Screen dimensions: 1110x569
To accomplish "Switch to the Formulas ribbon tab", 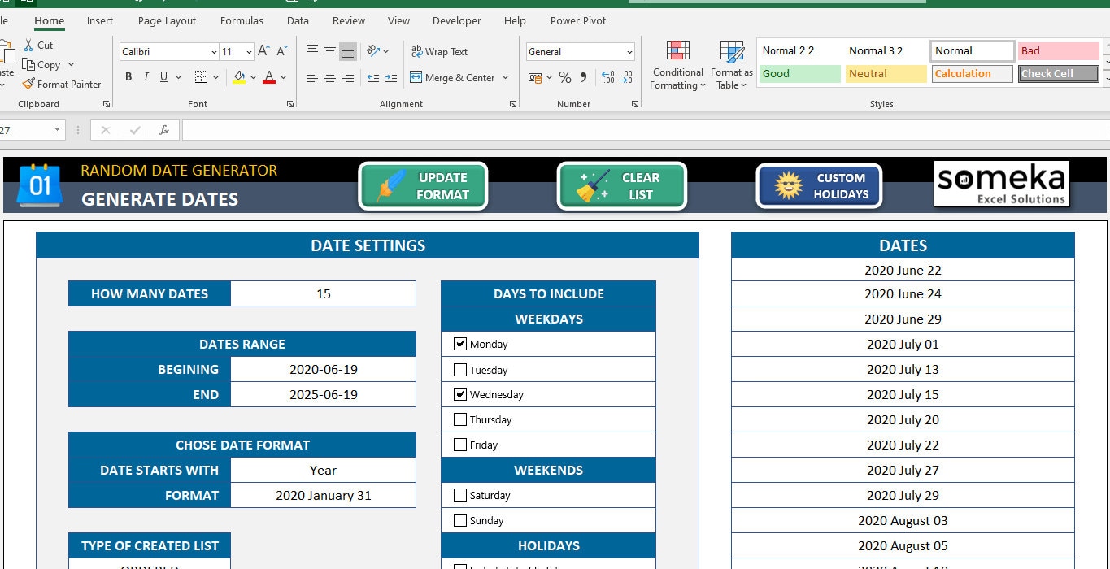I will pos(241,20).
